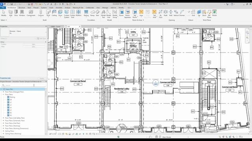Open the work plane Viewer
The height and width of the screenshot is (141, 252).
coord(214,13)
